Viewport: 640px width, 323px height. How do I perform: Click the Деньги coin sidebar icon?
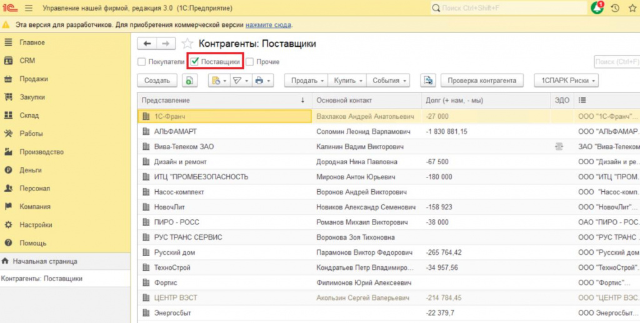(8, 170)
